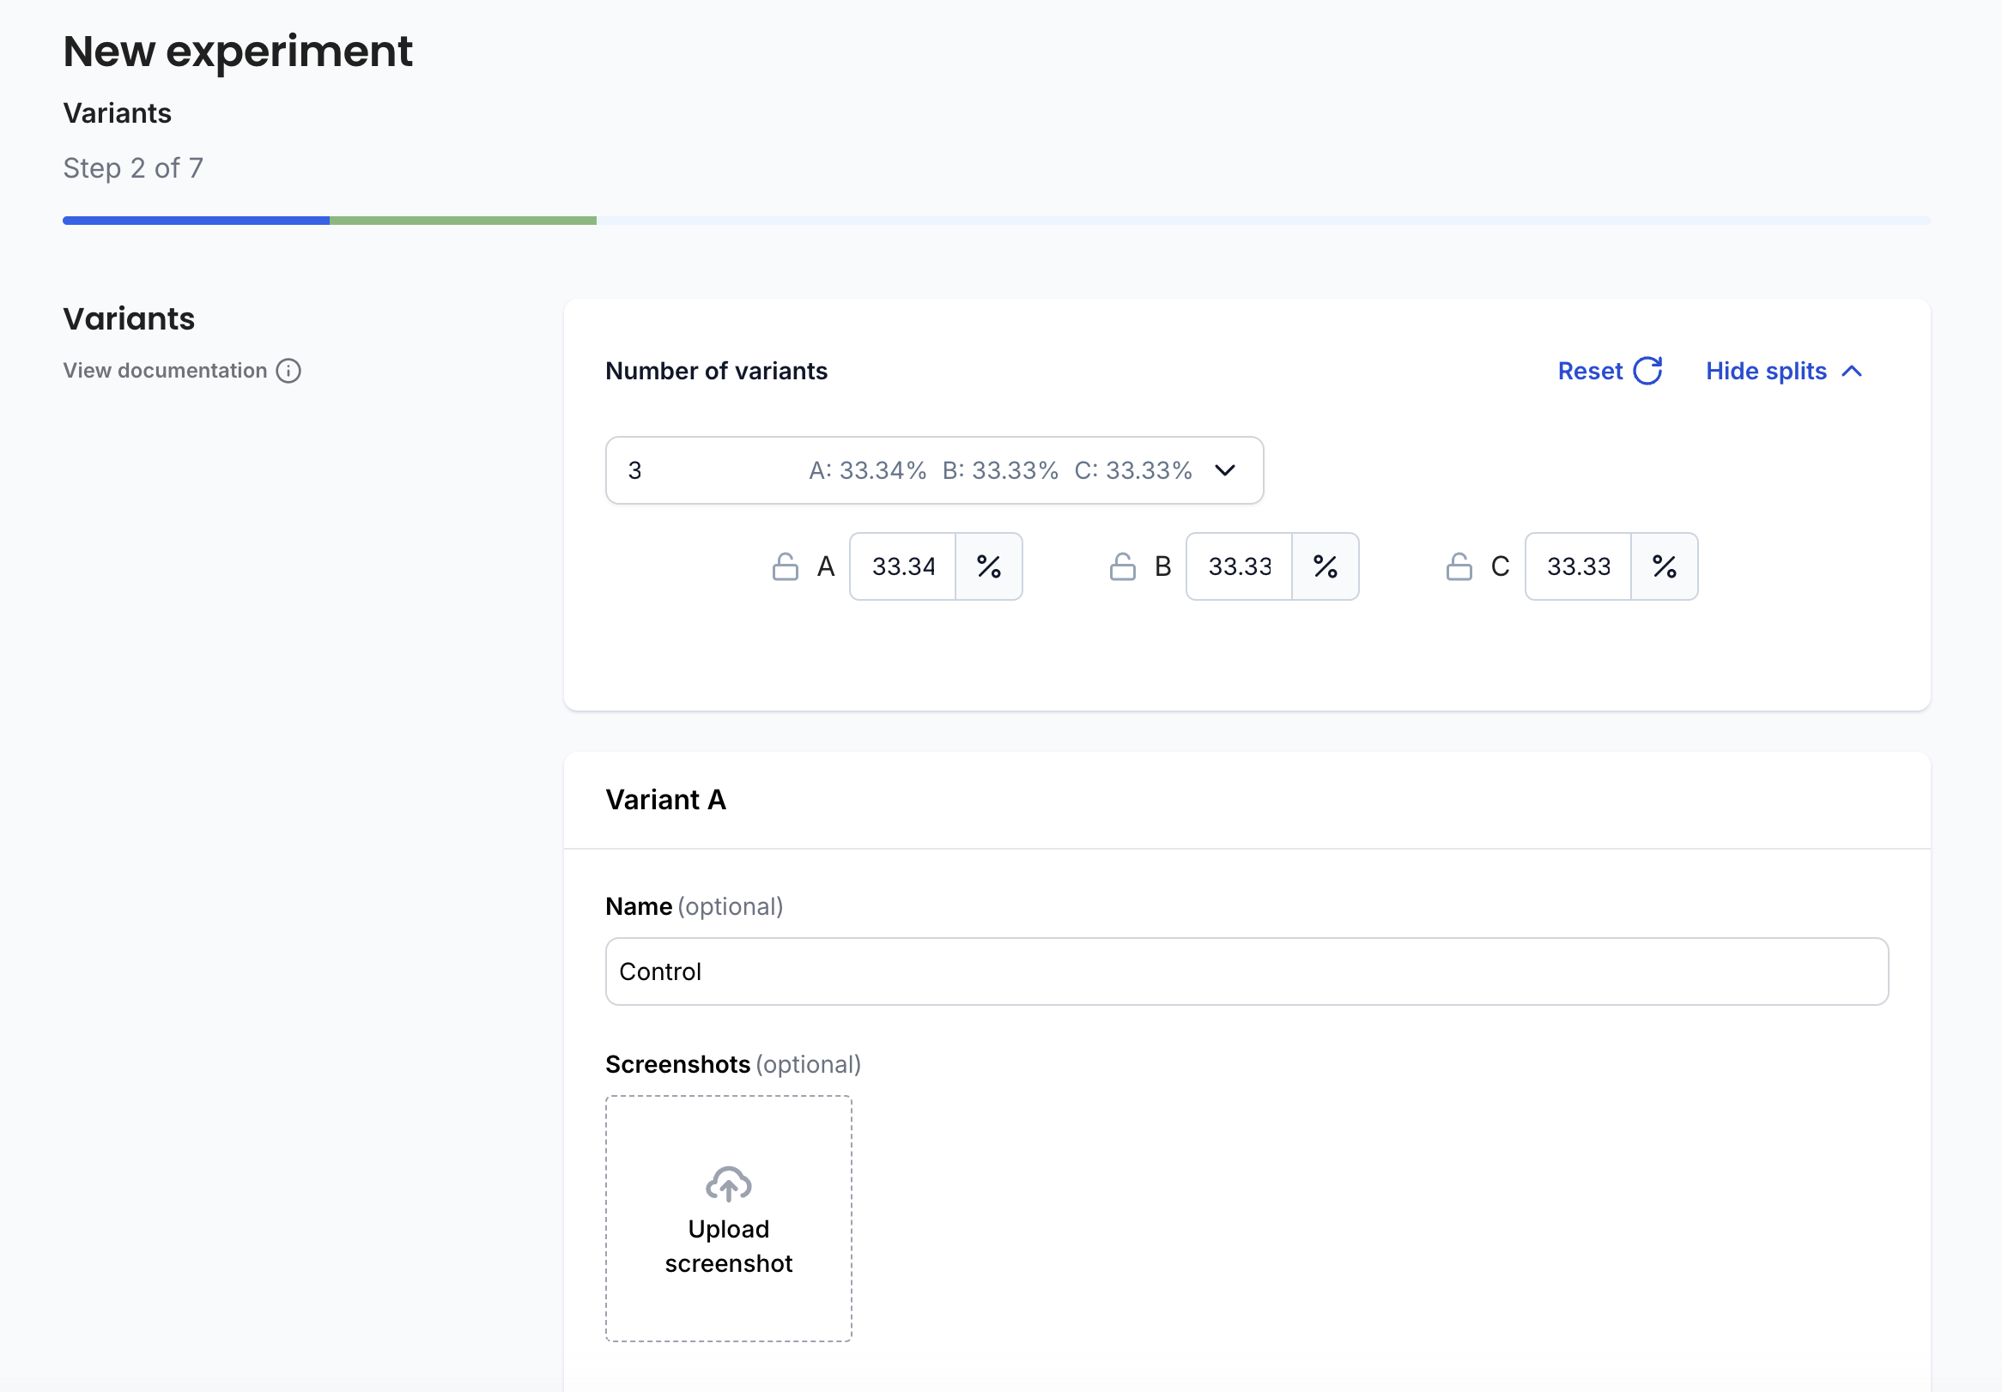The height and width of the screenshot is (1392, 2002).
Task: Click the New experiment page title
Action: point(238,51)
